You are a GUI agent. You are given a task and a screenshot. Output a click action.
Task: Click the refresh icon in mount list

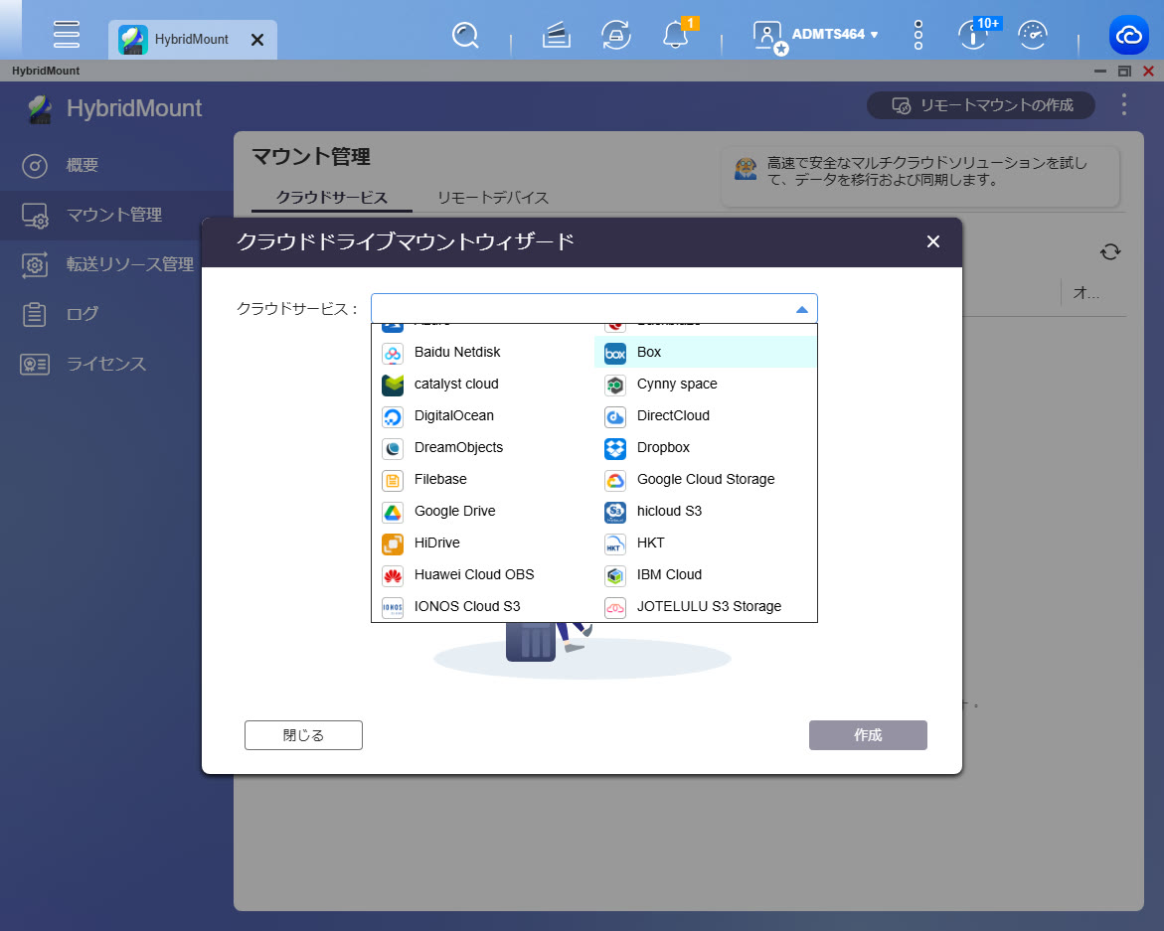point(1110,252)
